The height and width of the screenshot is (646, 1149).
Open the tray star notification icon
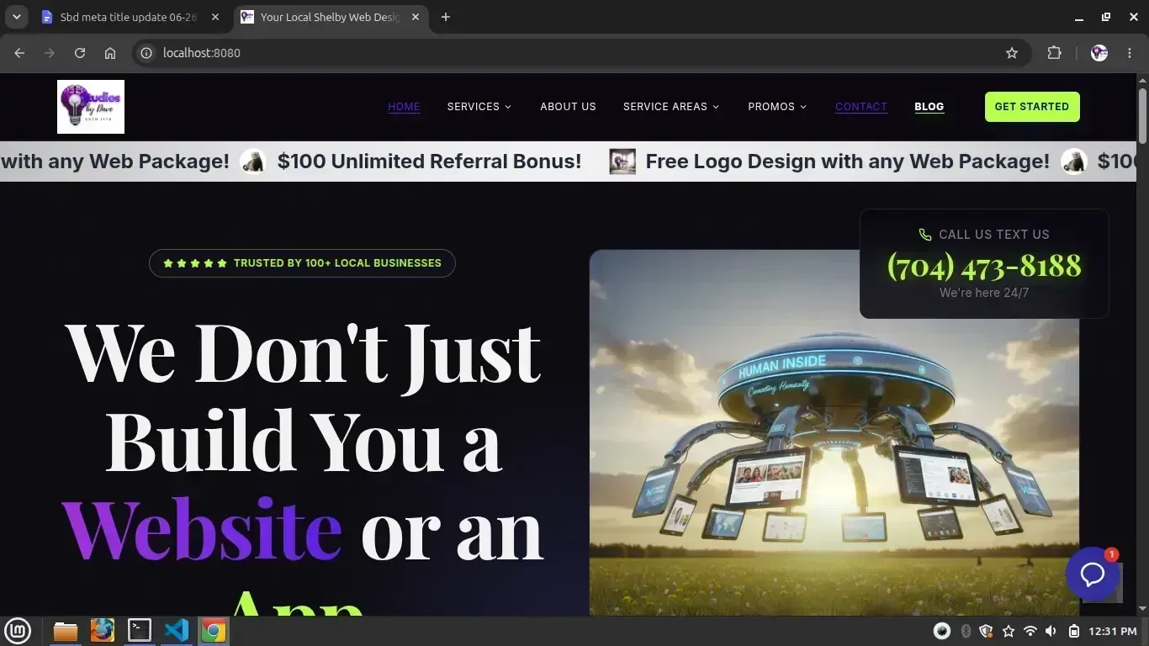[1009, 631]
